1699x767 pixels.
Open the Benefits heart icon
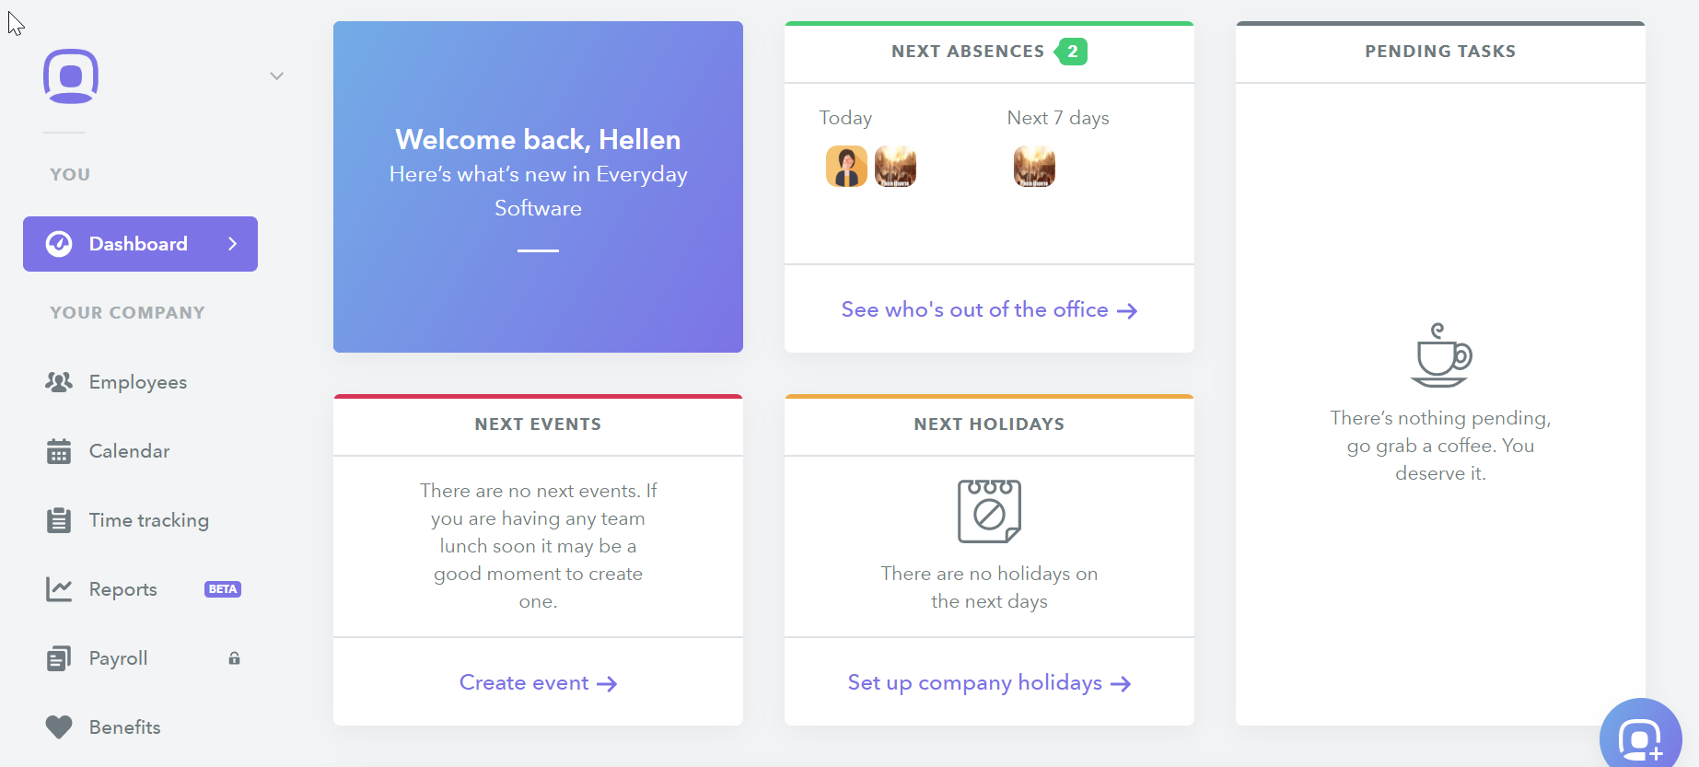coord(59,727)
